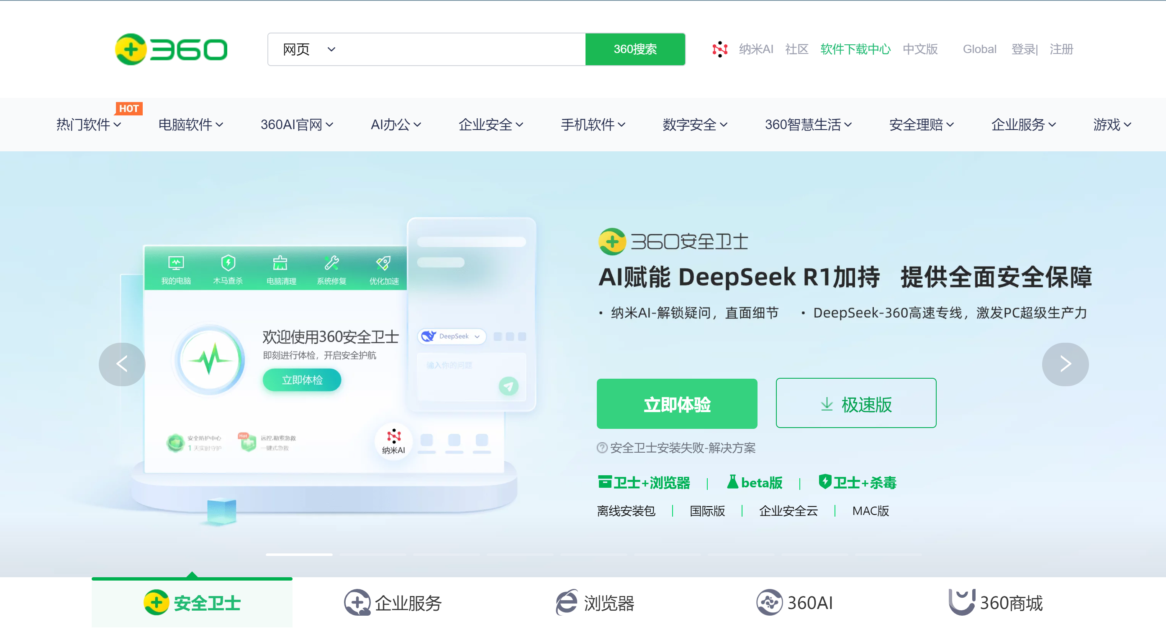This screenshot has width=1166, height=637.
Task: Click the 纳米AI header link
Action: point(756,49)
